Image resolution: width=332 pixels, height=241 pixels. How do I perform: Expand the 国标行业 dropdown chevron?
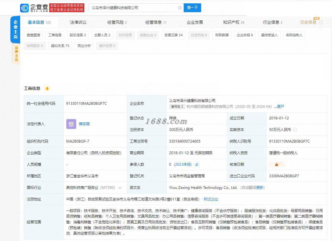coord(120,188)
